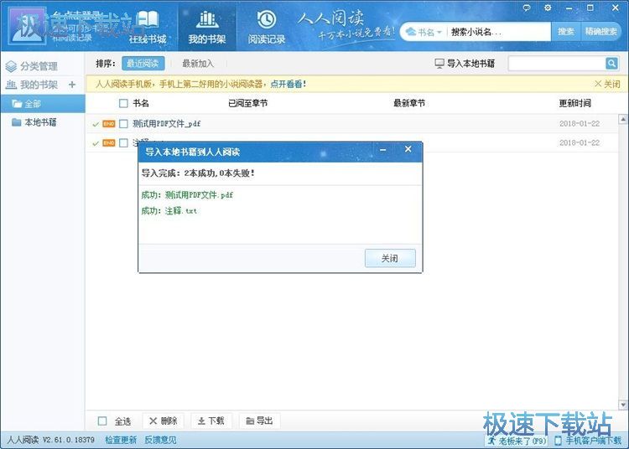Viewport: 629px width, 449px height.
Task: Open the 测试用PDF文件_pdf book
Action: click(167, 124)
